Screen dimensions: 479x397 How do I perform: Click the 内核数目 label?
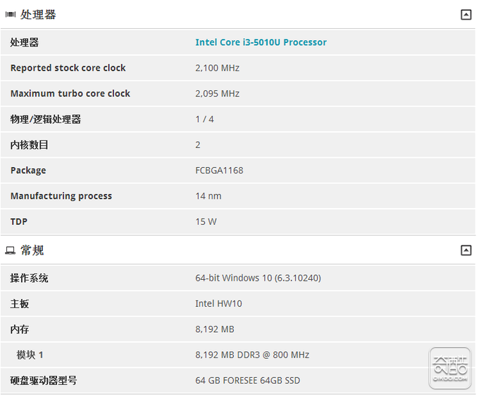[x=29, y=145]
